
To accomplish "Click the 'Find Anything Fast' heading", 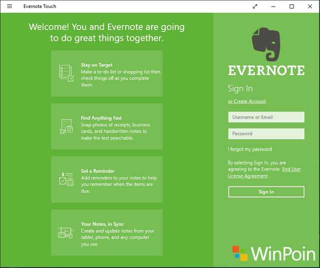I will [101, 118].
